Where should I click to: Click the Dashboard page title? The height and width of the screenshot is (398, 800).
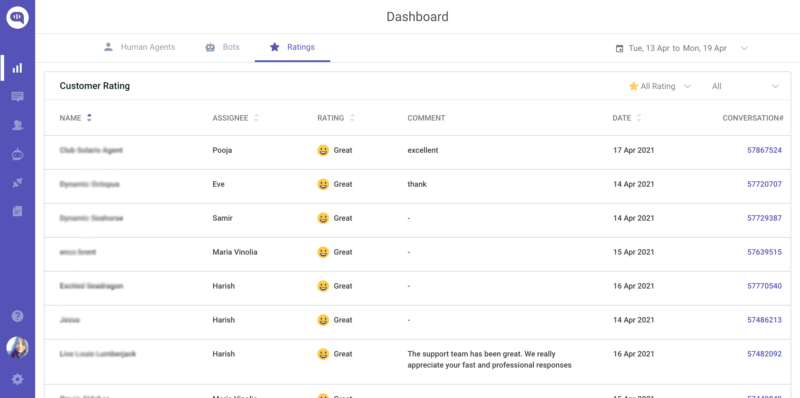point(417,17)
